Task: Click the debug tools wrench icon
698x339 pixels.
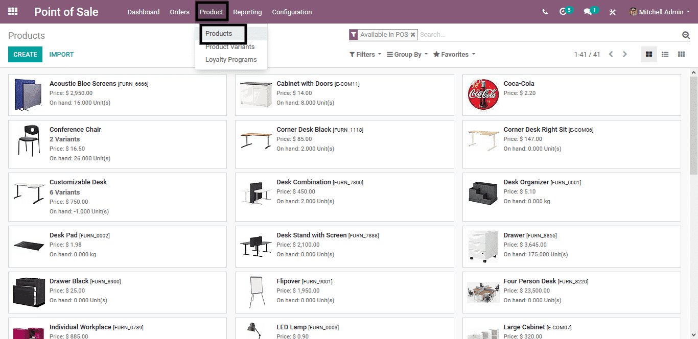Action: click(612, 12)
